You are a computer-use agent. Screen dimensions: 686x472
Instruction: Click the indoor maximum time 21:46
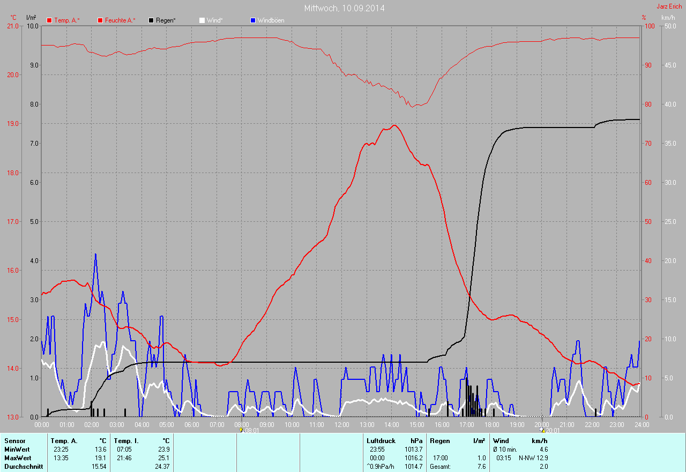(124, 458)
